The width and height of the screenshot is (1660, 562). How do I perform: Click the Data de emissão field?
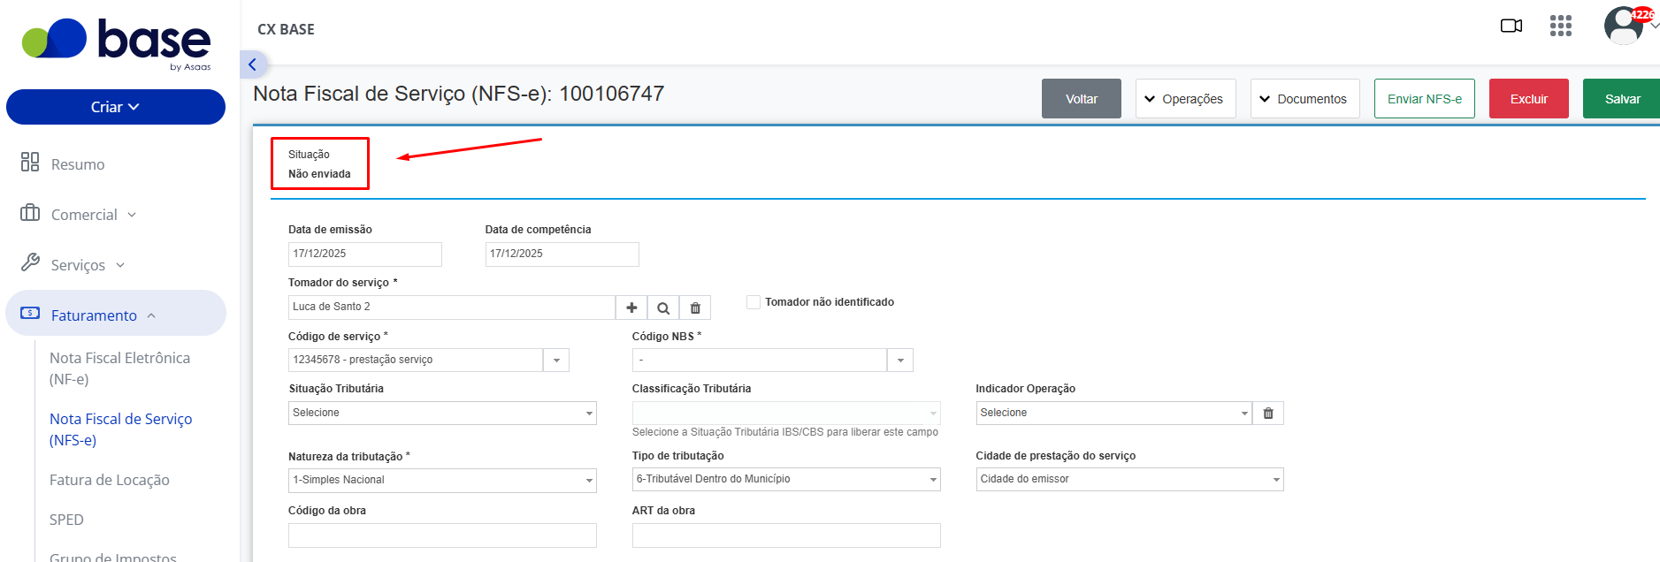[365, 254]
